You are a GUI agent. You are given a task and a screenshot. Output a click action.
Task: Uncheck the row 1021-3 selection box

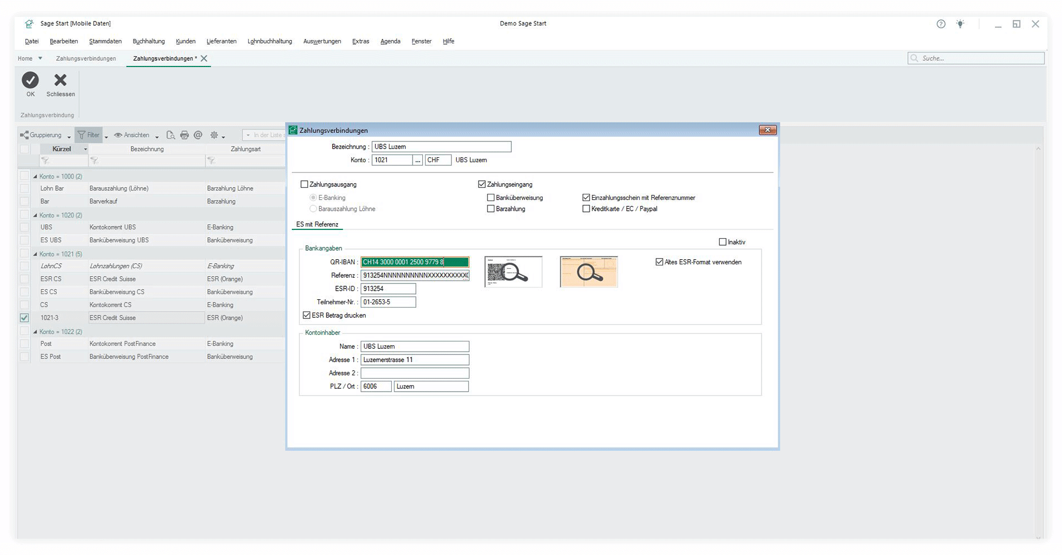(x=24, y=318)
